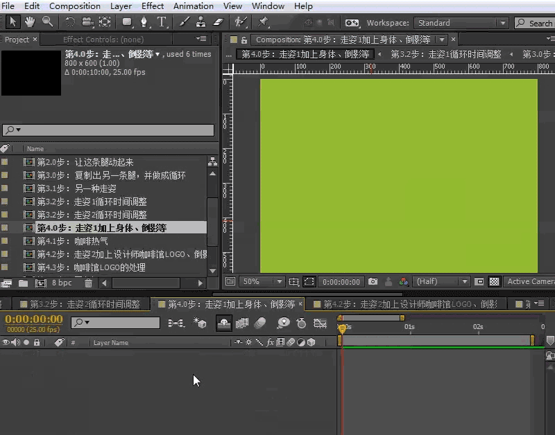This screenshot has height=435, width=555.
Task: Click the Rotation tool icon
Action: tap(69, 22)
